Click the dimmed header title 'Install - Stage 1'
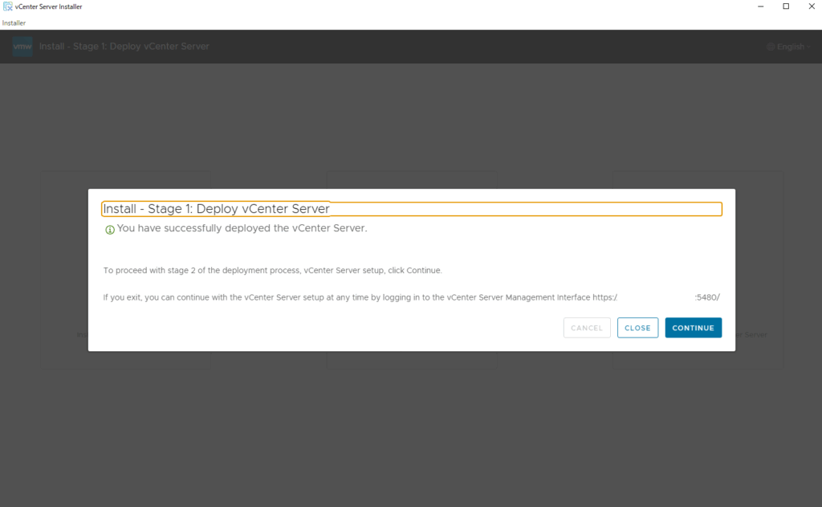This screenshot has width=822, height=507. [124, 47]
